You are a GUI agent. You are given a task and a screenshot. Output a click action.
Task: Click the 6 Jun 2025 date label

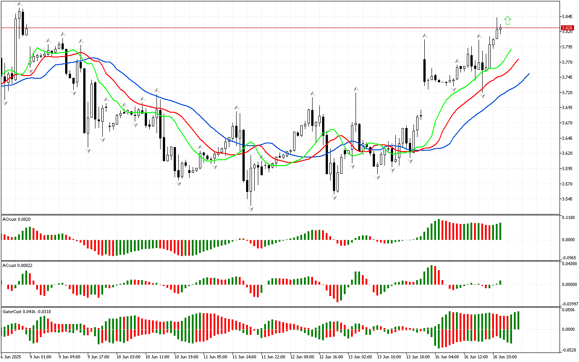[x=12, y=357]
